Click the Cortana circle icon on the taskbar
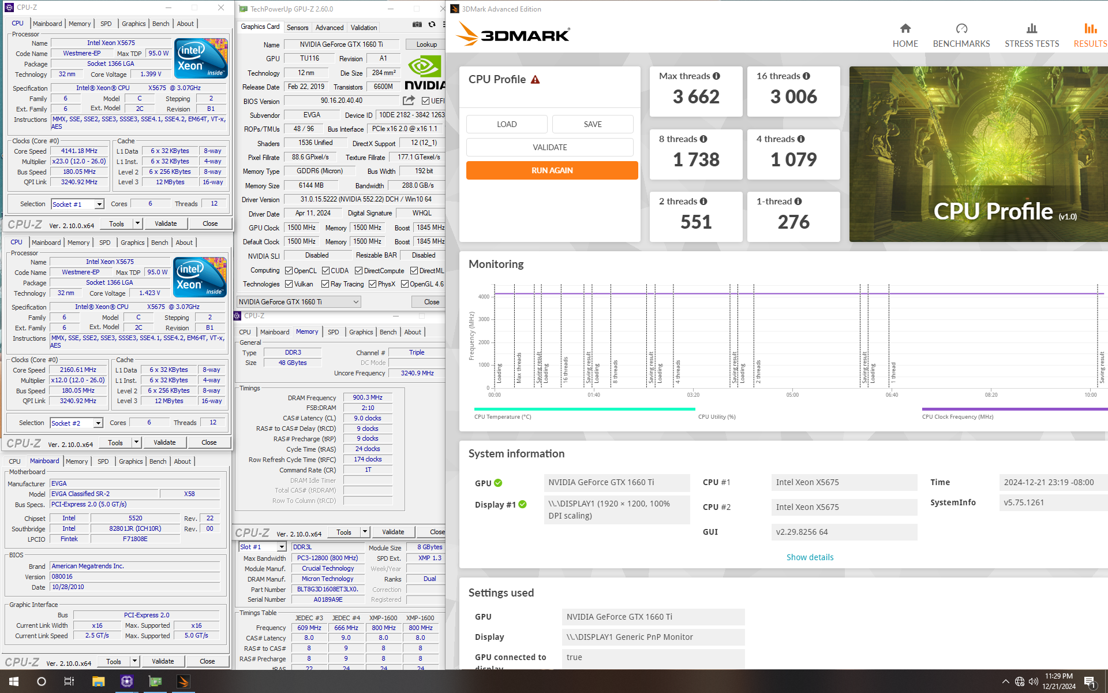The width and height of the screenshot is (1108, 693). point(42,681)
